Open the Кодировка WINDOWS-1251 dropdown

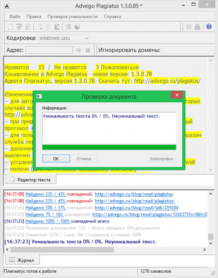[64, 38]
